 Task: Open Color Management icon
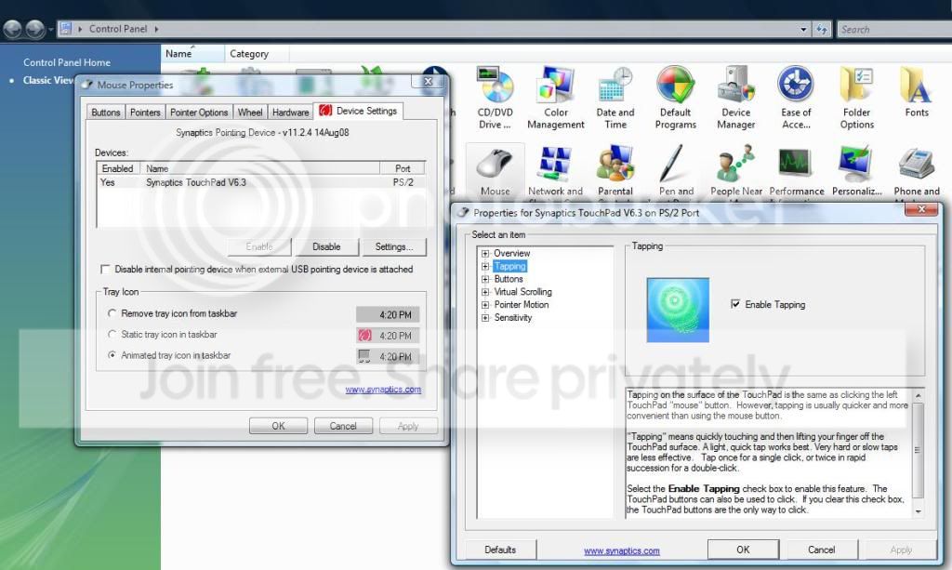[556, 99]
